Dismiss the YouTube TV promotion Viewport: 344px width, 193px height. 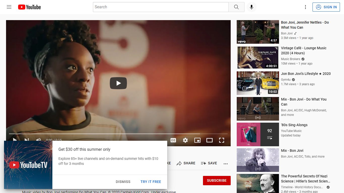pyautogui.click(x=123, y=182)
